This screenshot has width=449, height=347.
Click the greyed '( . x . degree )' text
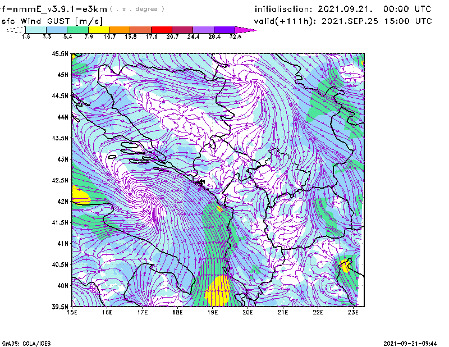(137, 9)
